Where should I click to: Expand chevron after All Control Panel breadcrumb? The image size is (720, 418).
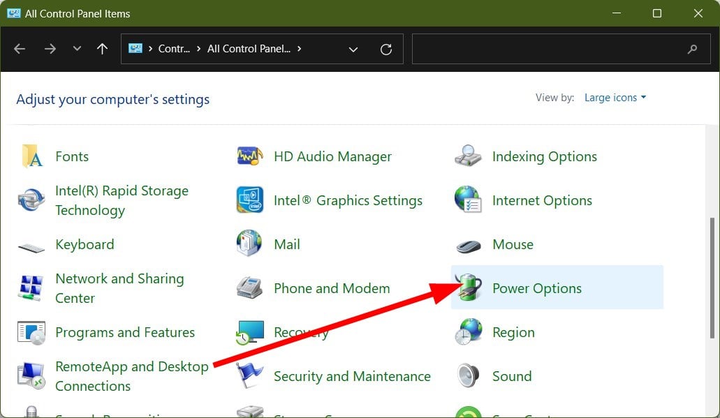click(300, 49)
